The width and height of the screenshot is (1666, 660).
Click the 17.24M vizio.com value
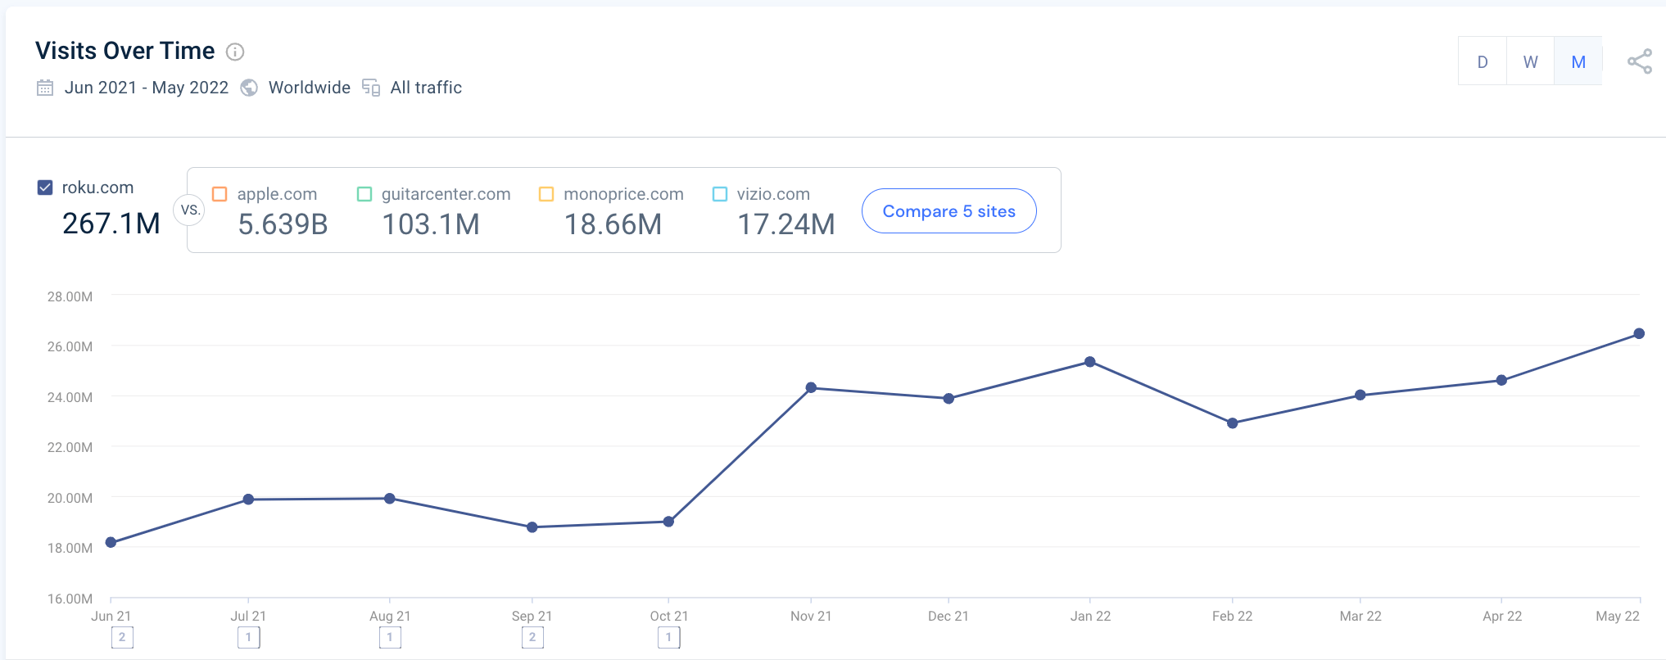[786, 224]
